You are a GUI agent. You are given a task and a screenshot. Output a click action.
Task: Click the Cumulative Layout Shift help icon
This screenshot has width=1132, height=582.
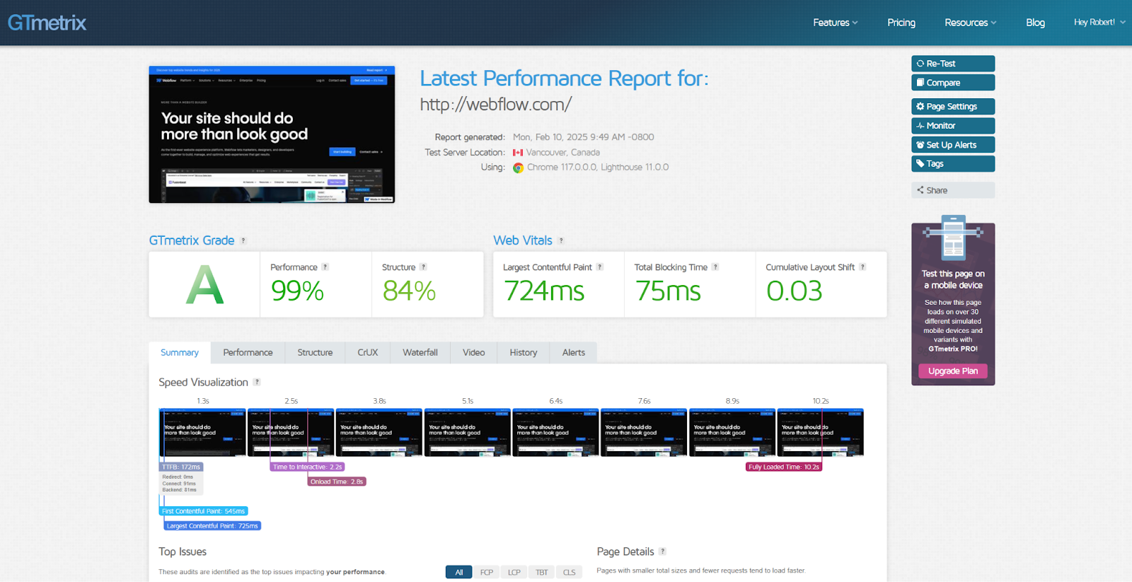pos(862,267)
